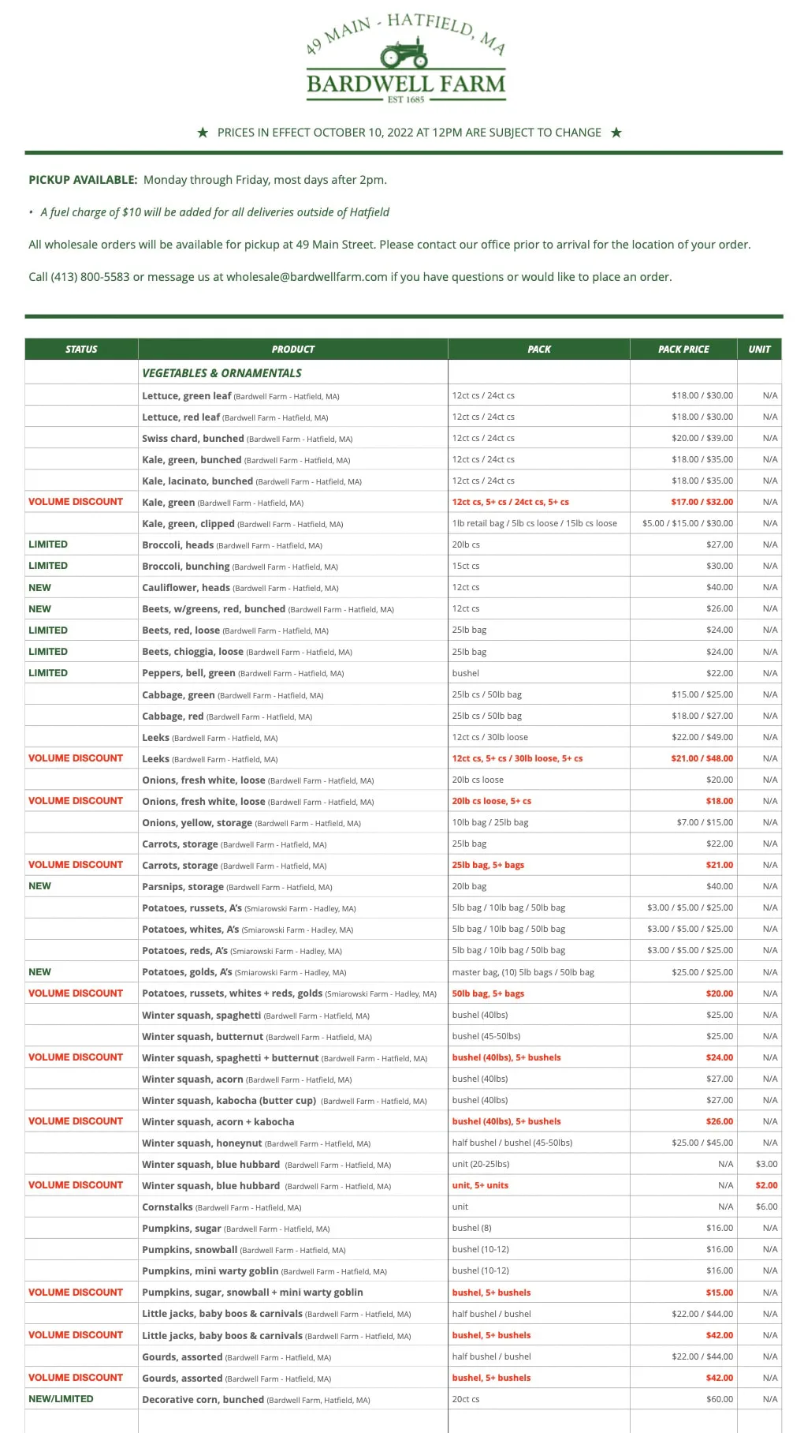The height and width of the screenshot is (1433, 804).
Task: Click the phone number (413) 800-5583
Action: tap(90, 277)
